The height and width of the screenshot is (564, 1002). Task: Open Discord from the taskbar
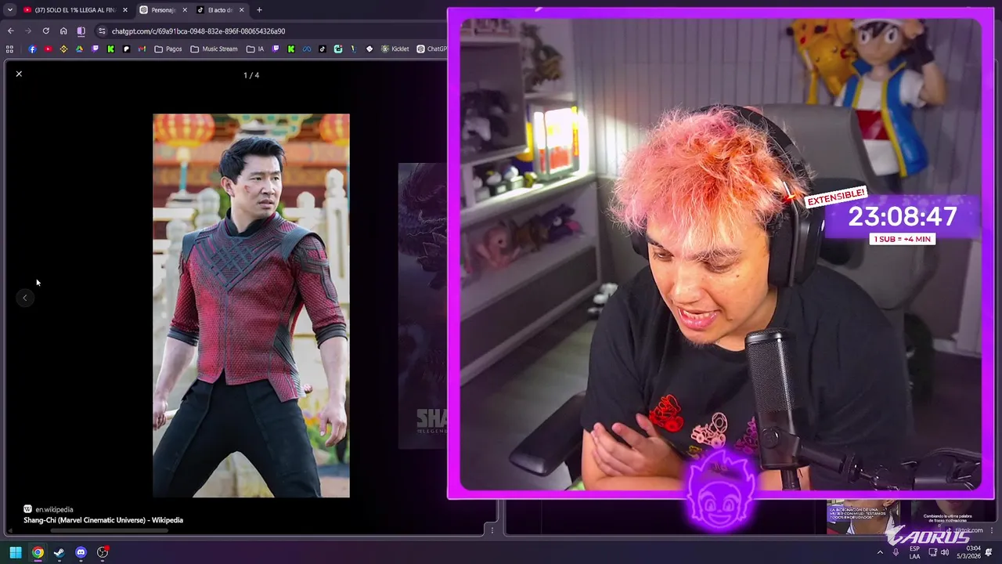coord(81,552)
